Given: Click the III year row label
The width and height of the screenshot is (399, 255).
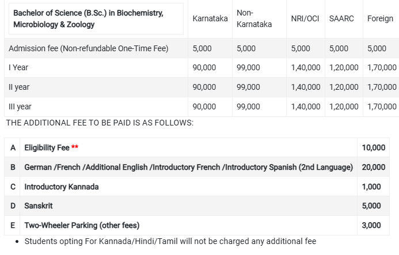Looking at the screenshot, I should coord(20,106).
